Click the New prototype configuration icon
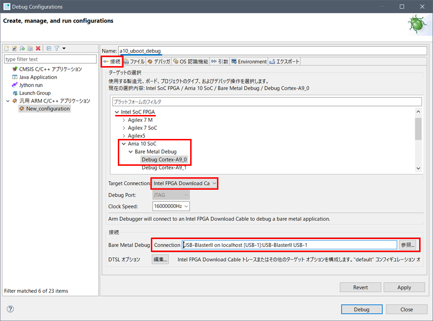The height and width of the screenshot is (321, 433). pos(15,48)
